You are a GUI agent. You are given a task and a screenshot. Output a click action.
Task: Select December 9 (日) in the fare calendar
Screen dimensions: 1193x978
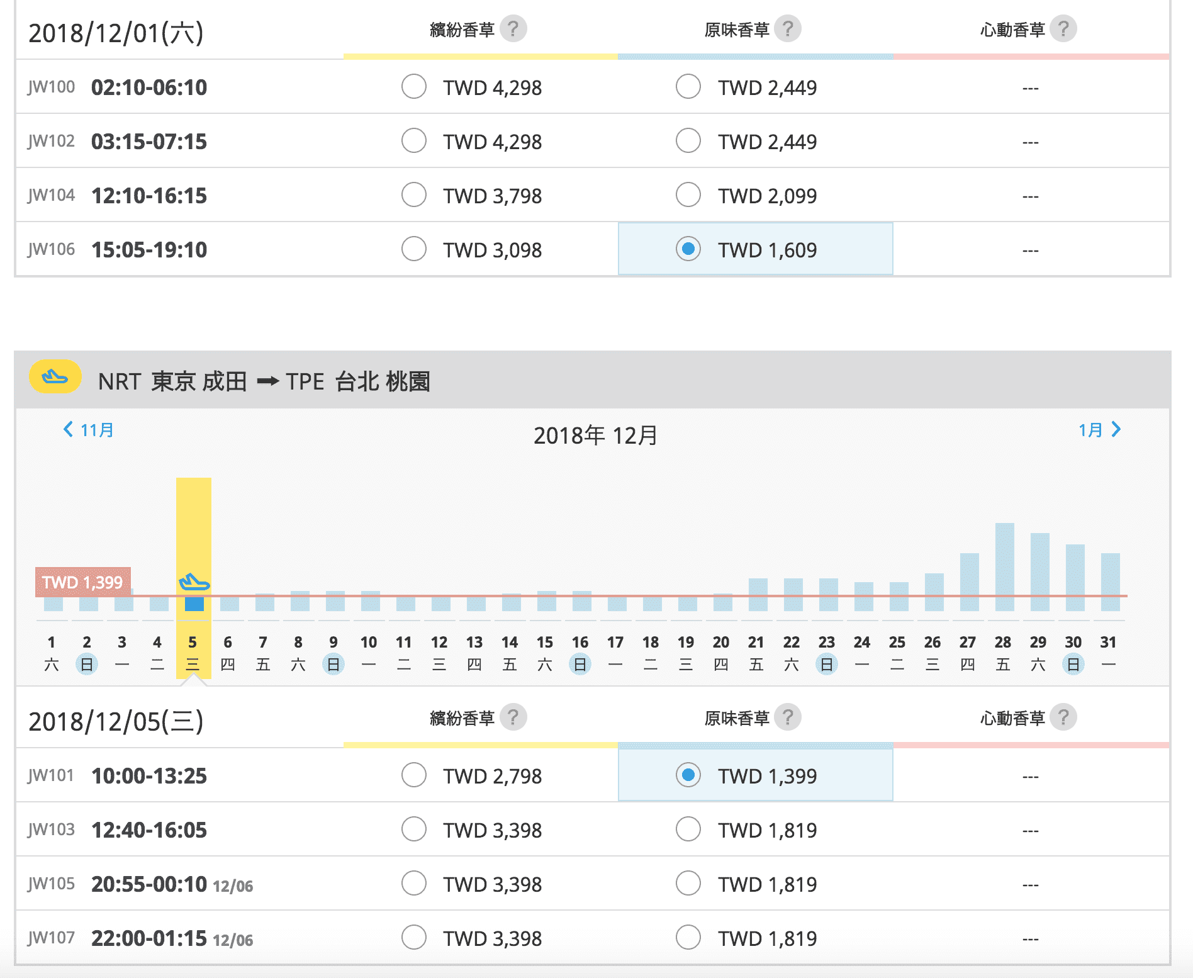(333, 653)
